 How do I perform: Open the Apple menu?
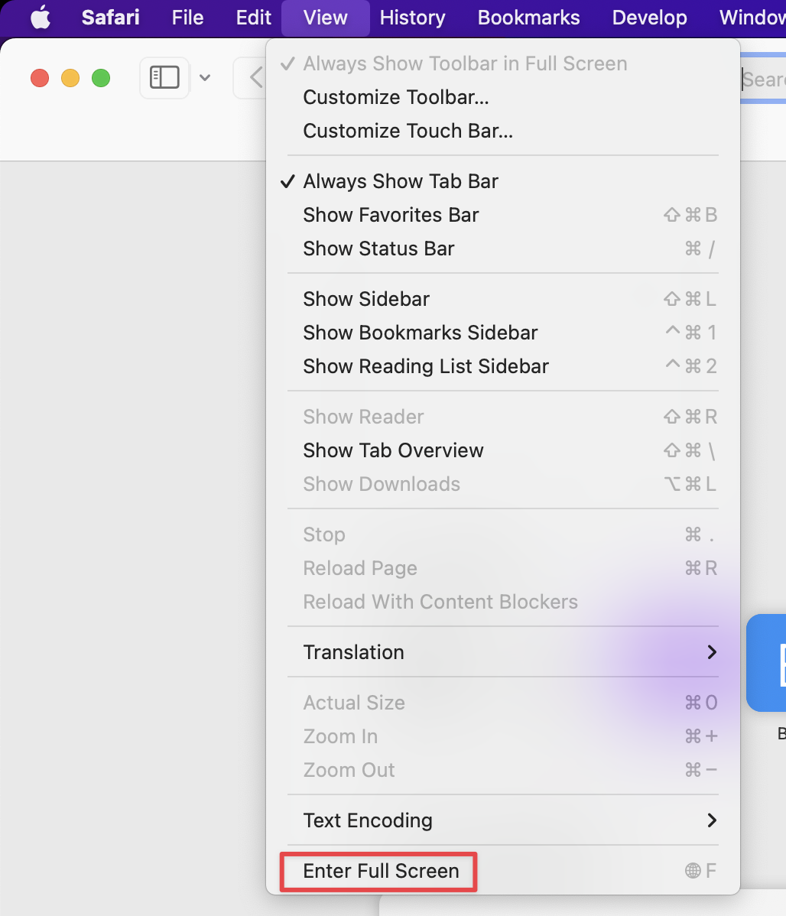point(41,18)
